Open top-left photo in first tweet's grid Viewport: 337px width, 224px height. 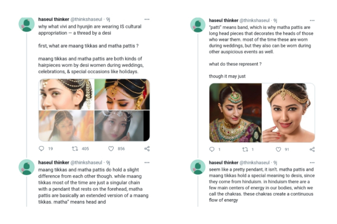tap(66, 94)
